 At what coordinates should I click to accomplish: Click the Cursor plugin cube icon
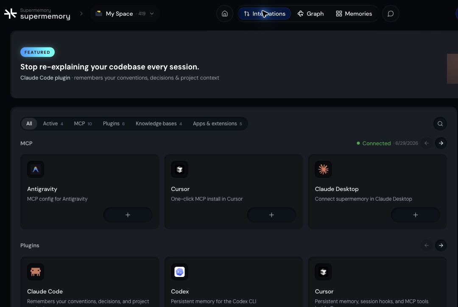pyautogui.click(x=323, y=272)
